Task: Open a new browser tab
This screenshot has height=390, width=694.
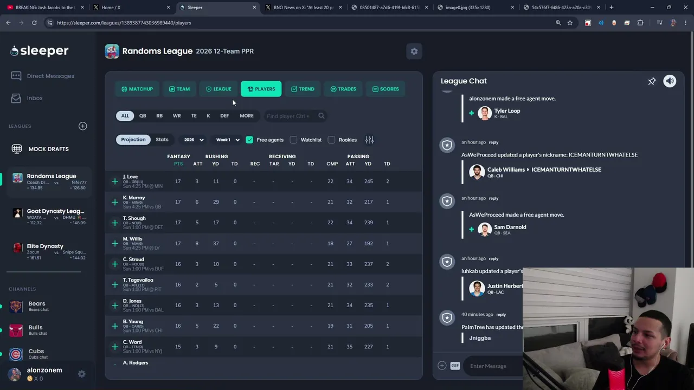Action: click(x=611, y=8)
